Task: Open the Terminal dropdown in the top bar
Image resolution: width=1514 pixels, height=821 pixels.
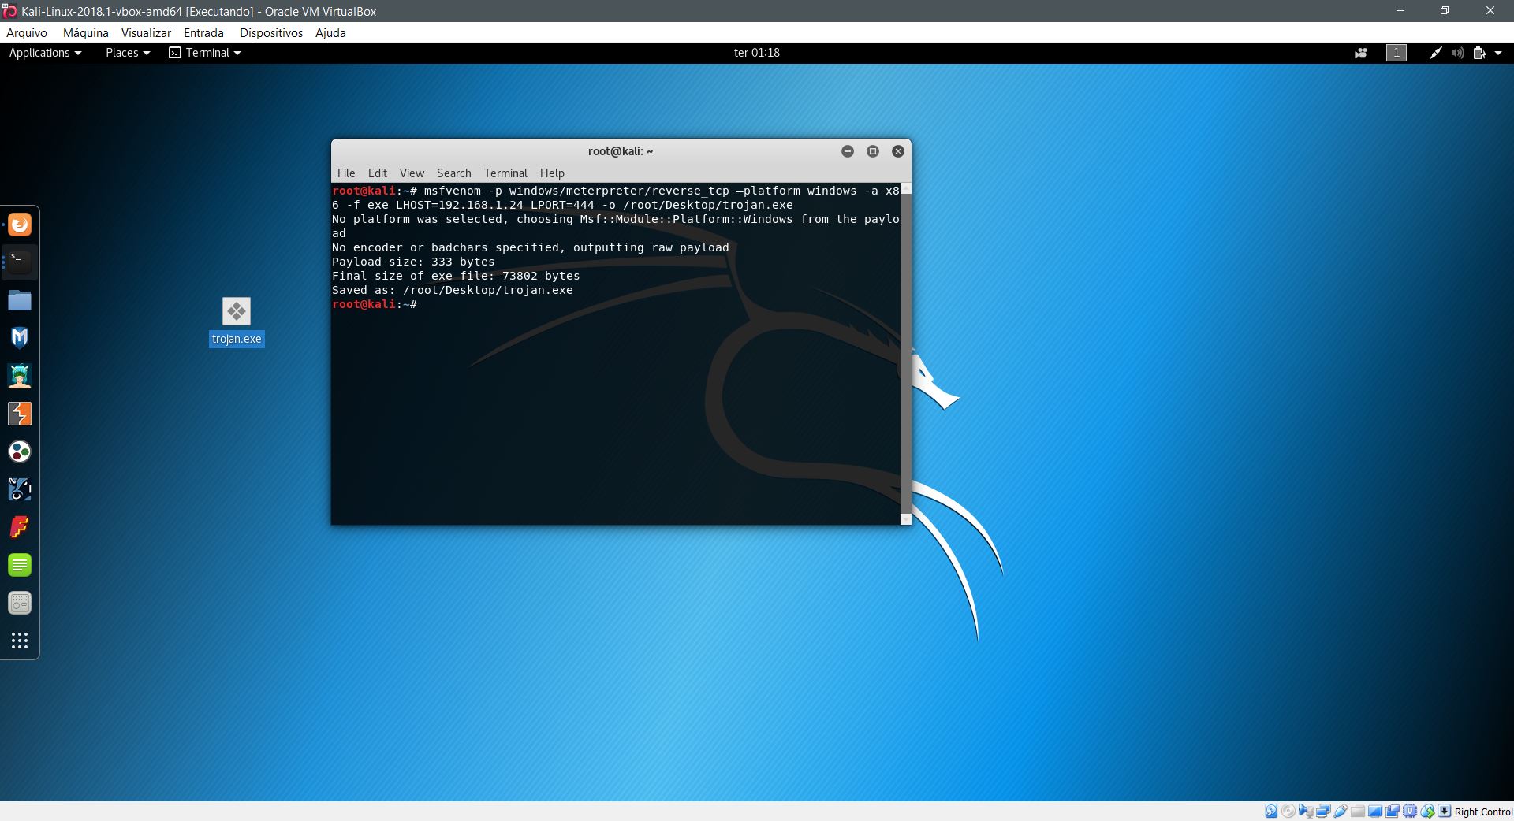Action: [204, 53]
